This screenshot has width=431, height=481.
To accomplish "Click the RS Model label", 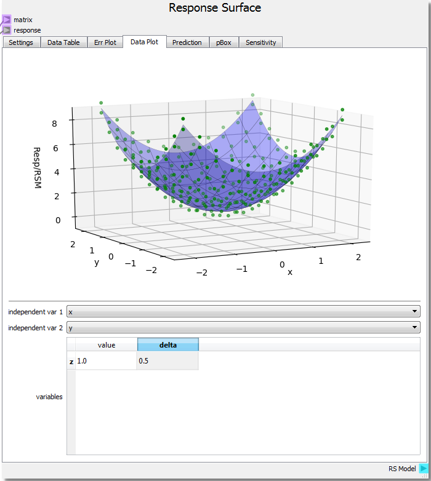I will [402, 469].
